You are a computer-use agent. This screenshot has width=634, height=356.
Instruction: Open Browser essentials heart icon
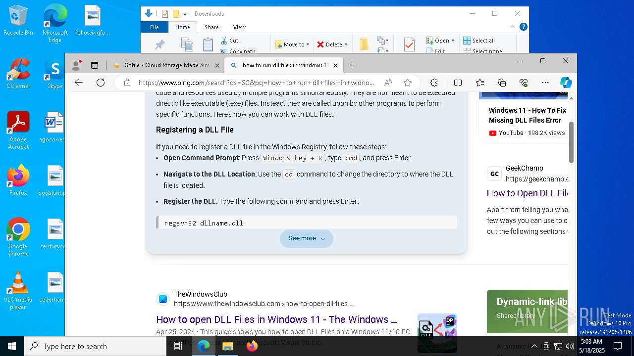pos(524,83)
